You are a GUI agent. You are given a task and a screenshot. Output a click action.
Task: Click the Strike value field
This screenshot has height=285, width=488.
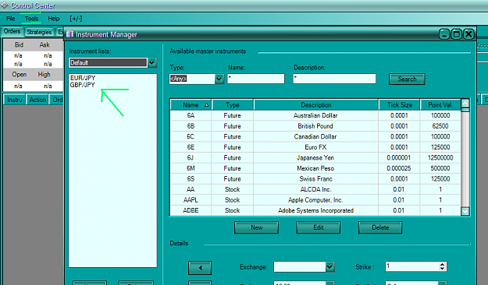pyautogui.click(x=412, y=266)
